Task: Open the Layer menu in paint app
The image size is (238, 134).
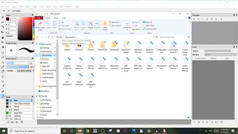Action: pos(14,7)
